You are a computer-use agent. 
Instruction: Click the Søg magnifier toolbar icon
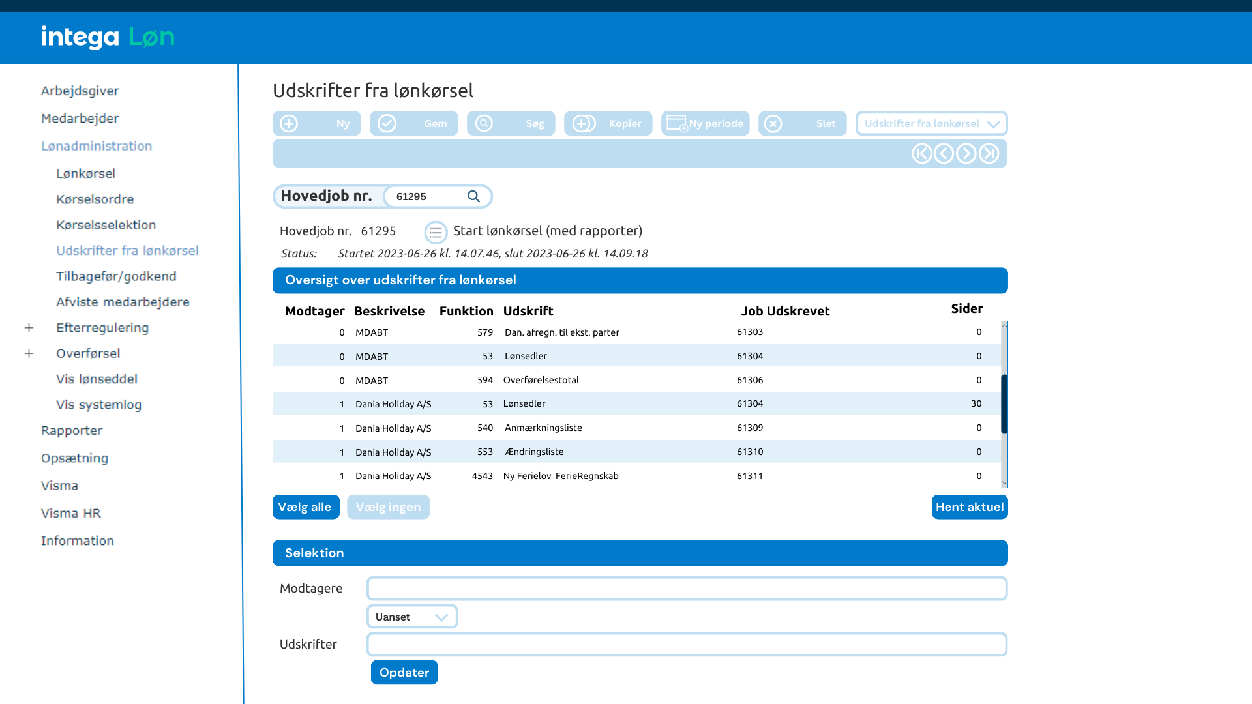point(484,123)
